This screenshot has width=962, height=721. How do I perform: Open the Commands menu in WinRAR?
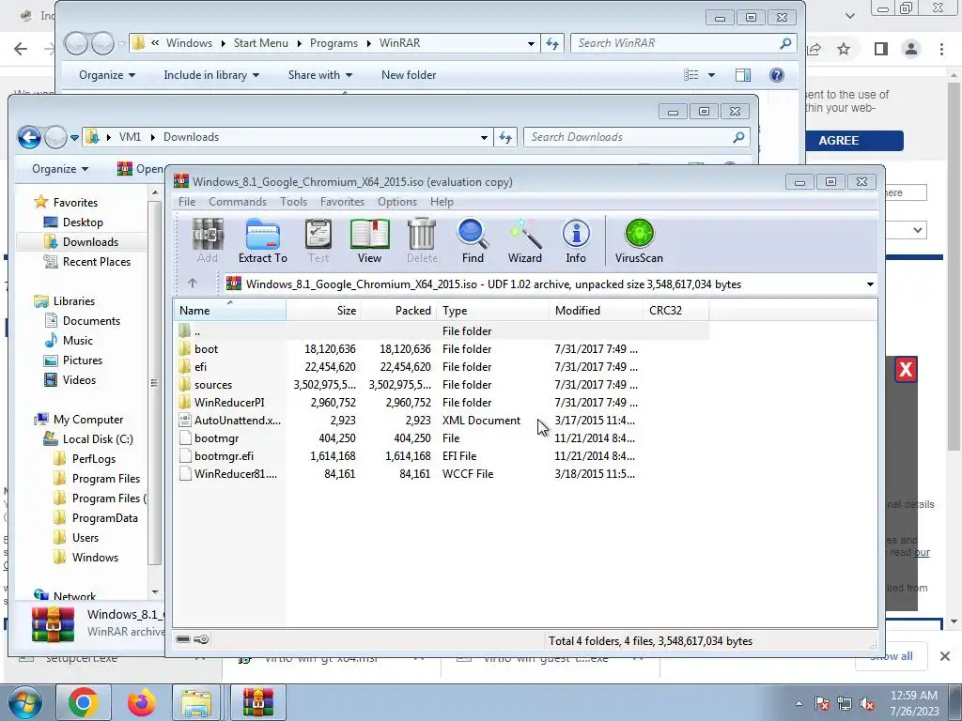pos(238,202)
